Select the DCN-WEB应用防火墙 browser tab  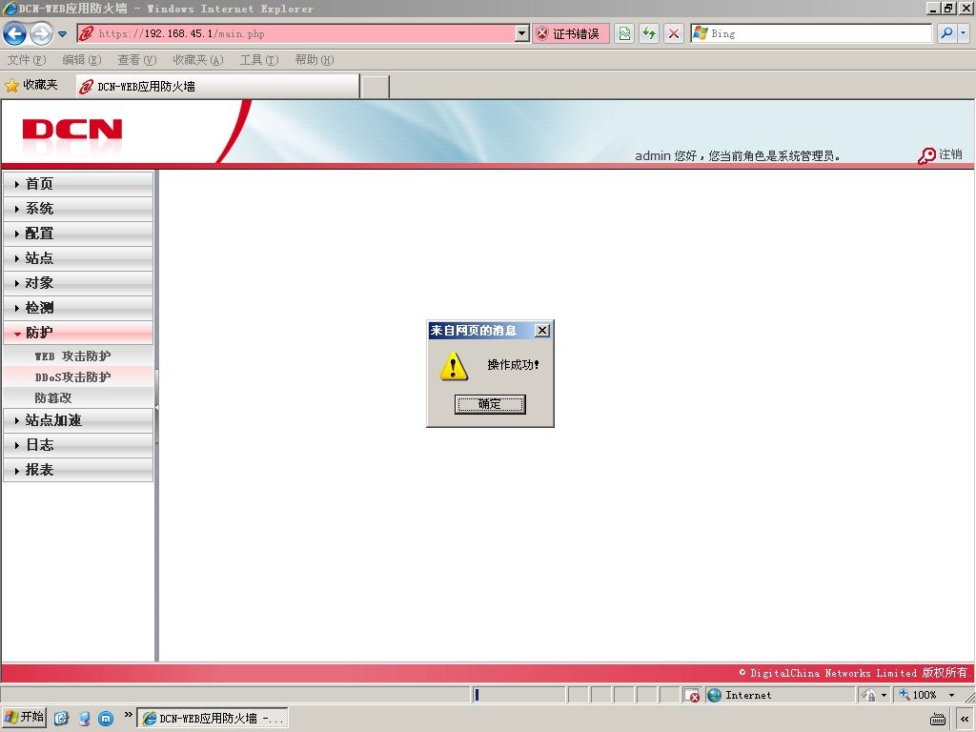pos(217,87)
